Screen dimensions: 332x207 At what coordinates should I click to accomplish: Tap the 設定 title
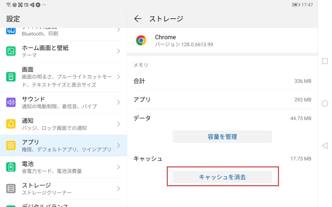point(13,19)
